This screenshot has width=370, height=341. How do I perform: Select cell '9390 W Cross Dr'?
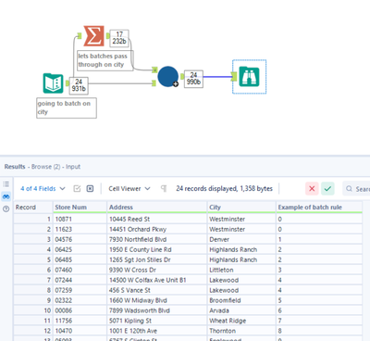(x=157, y=270)
